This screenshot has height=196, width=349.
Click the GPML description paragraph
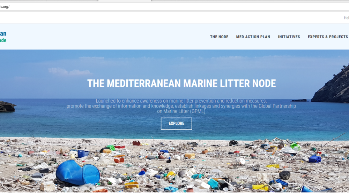click(181, 106)
